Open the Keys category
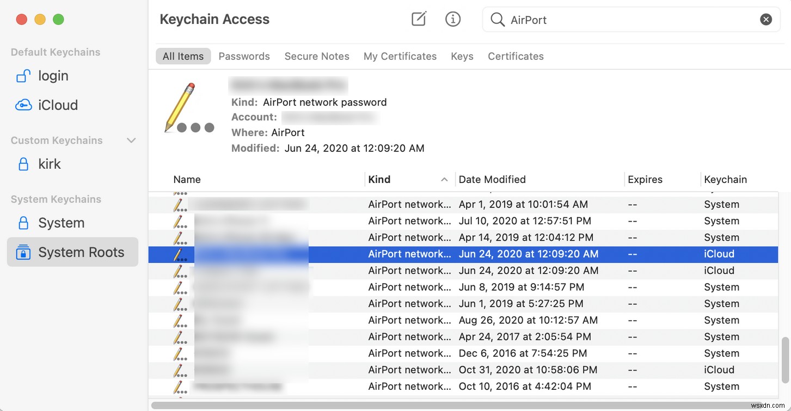The height and width of the screenshot is (411, 791). tap(462, 56)
